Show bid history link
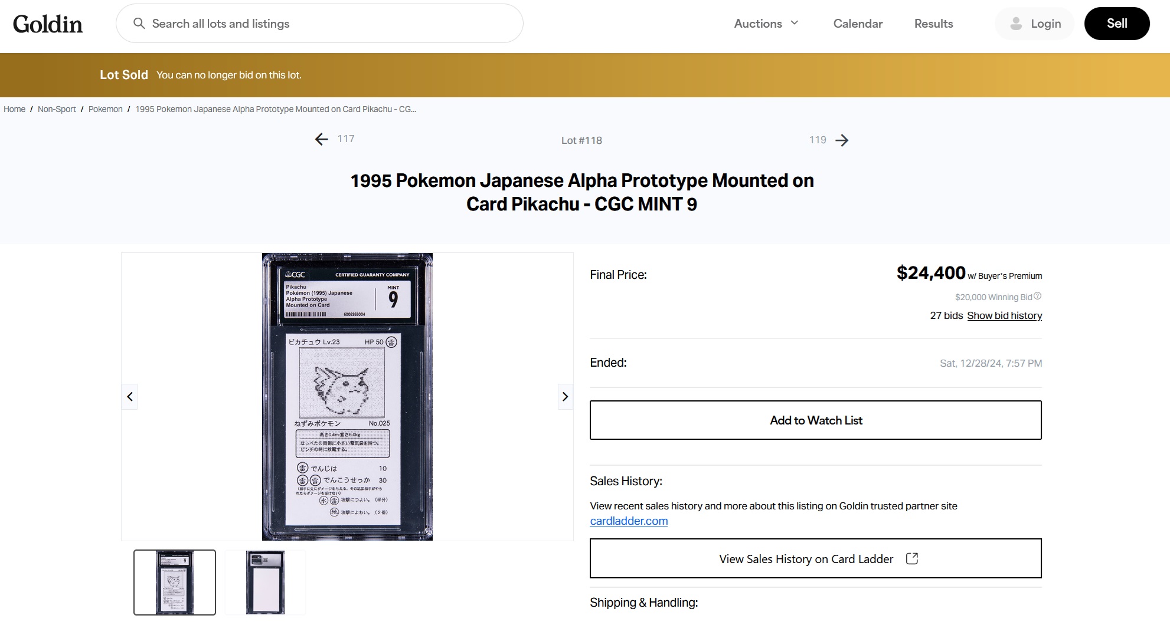The image size is (1170, 622). click(1004, 315)
